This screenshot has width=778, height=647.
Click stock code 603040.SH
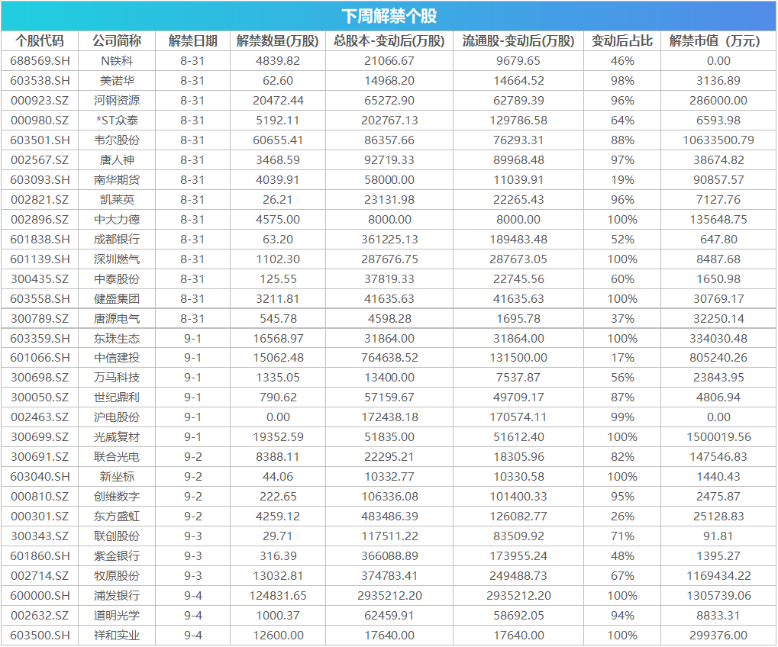point(40,477)
